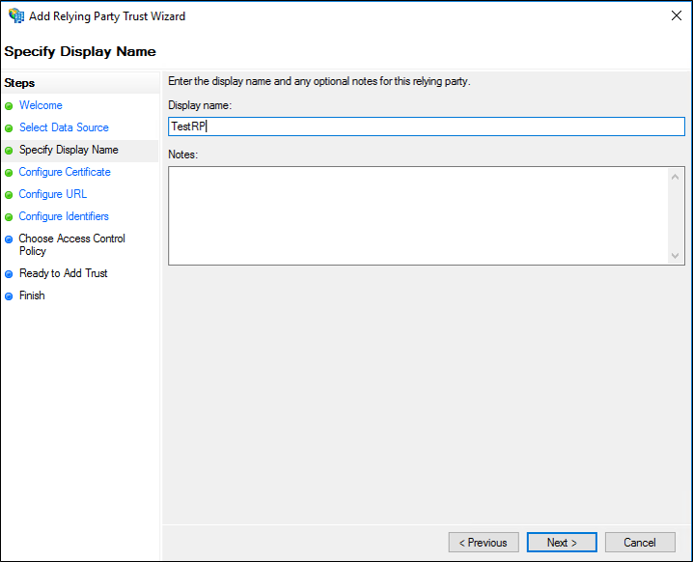
Task: Click the blue bullet beside Choose Access Control Policy
Action: (x=9, y=239)
